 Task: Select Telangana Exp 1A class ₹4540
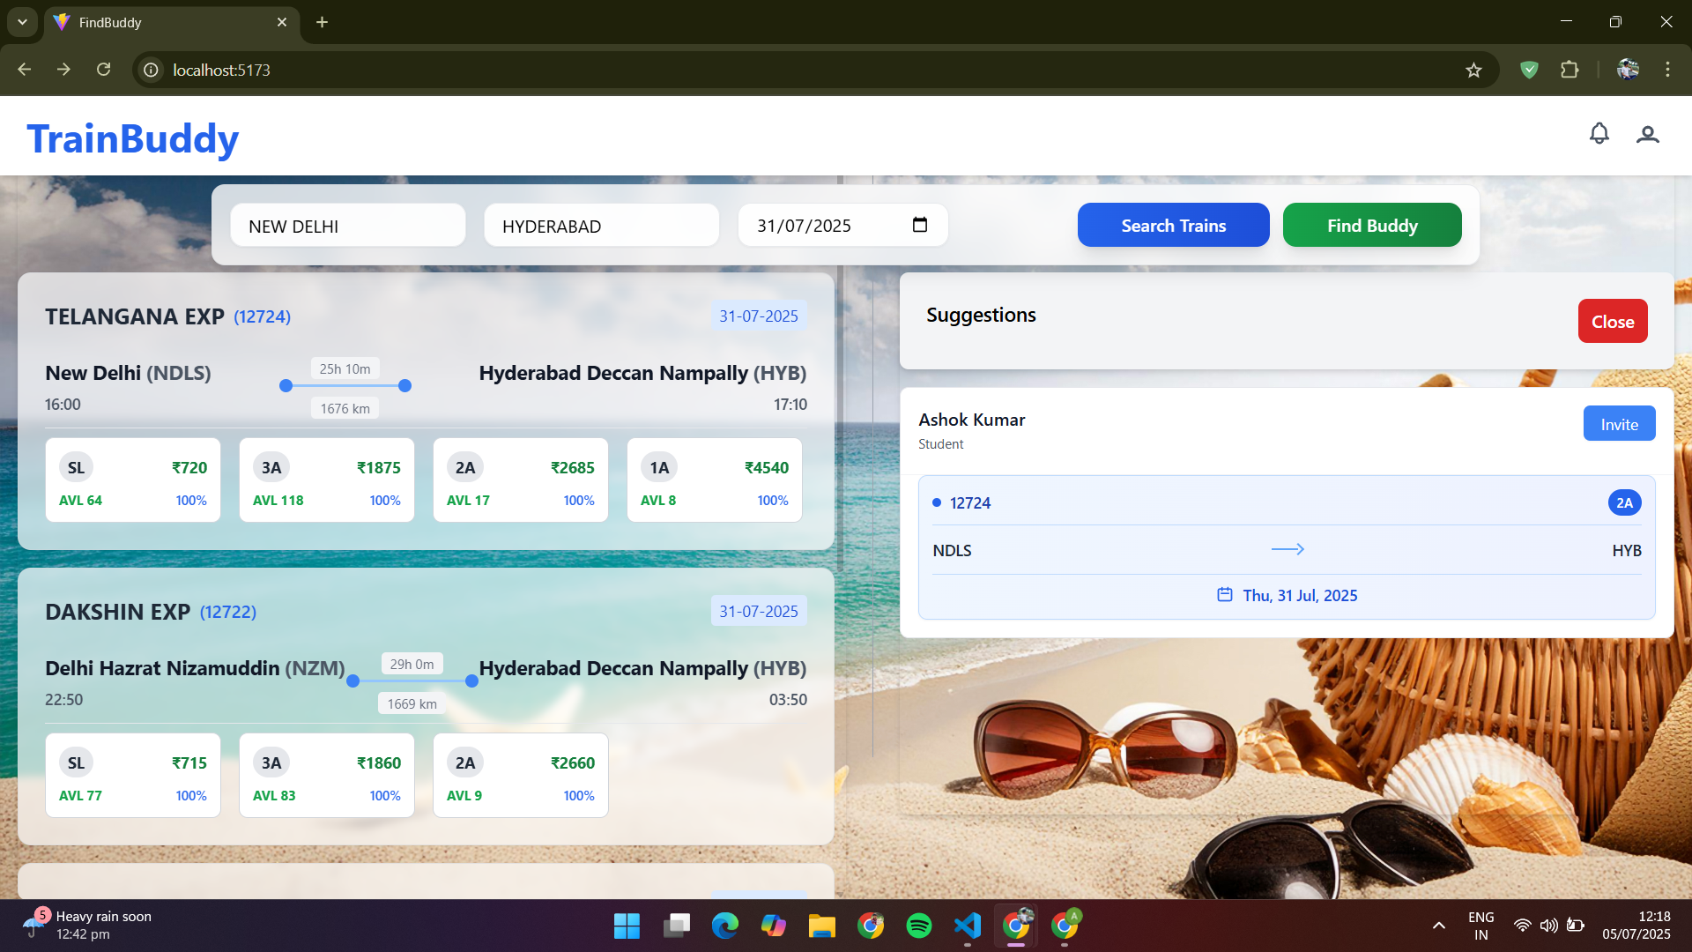[x=715, y=480]
